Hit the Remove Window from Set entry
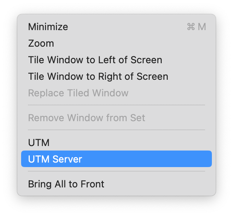Screen dimensions: 233x216 (86, 118)
